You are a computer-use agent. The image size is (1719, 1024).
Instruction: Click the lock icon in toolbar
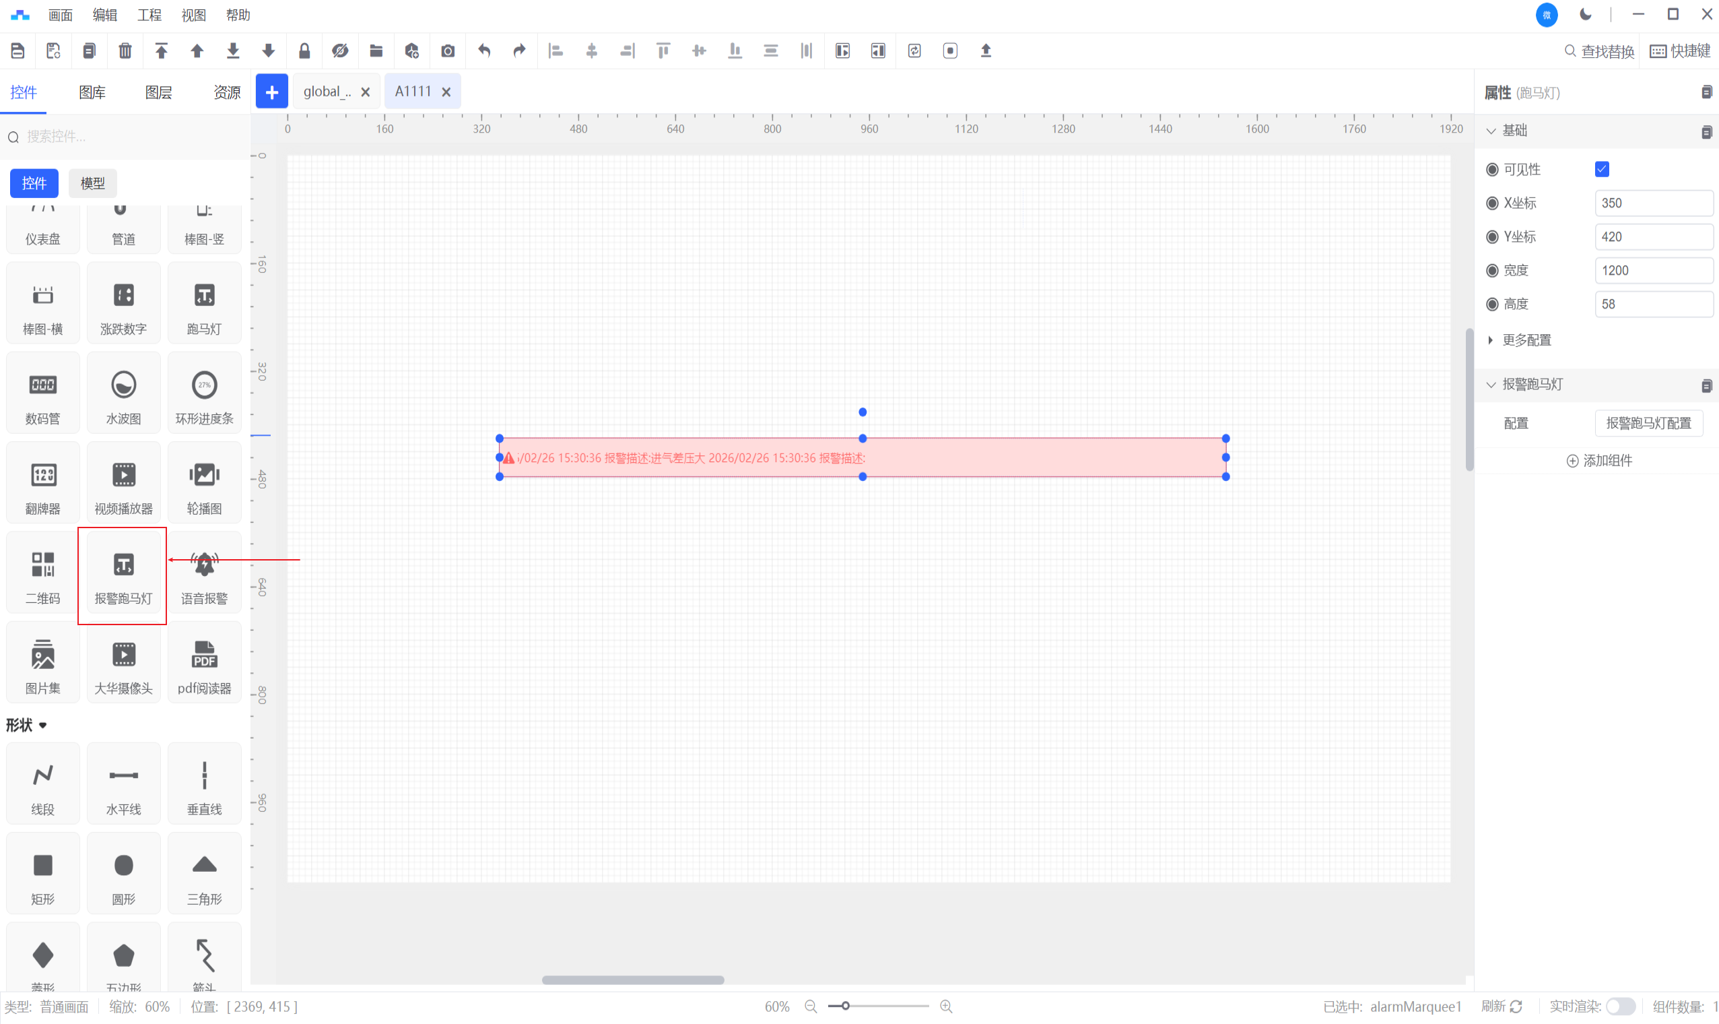304,51
